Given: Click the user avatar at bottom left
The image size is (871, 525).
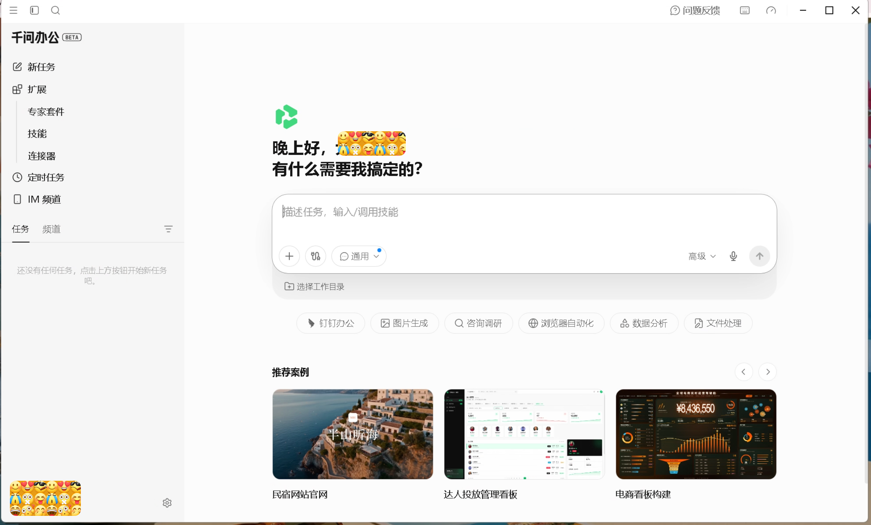Looking at the screenshot, I should [45, 498].
